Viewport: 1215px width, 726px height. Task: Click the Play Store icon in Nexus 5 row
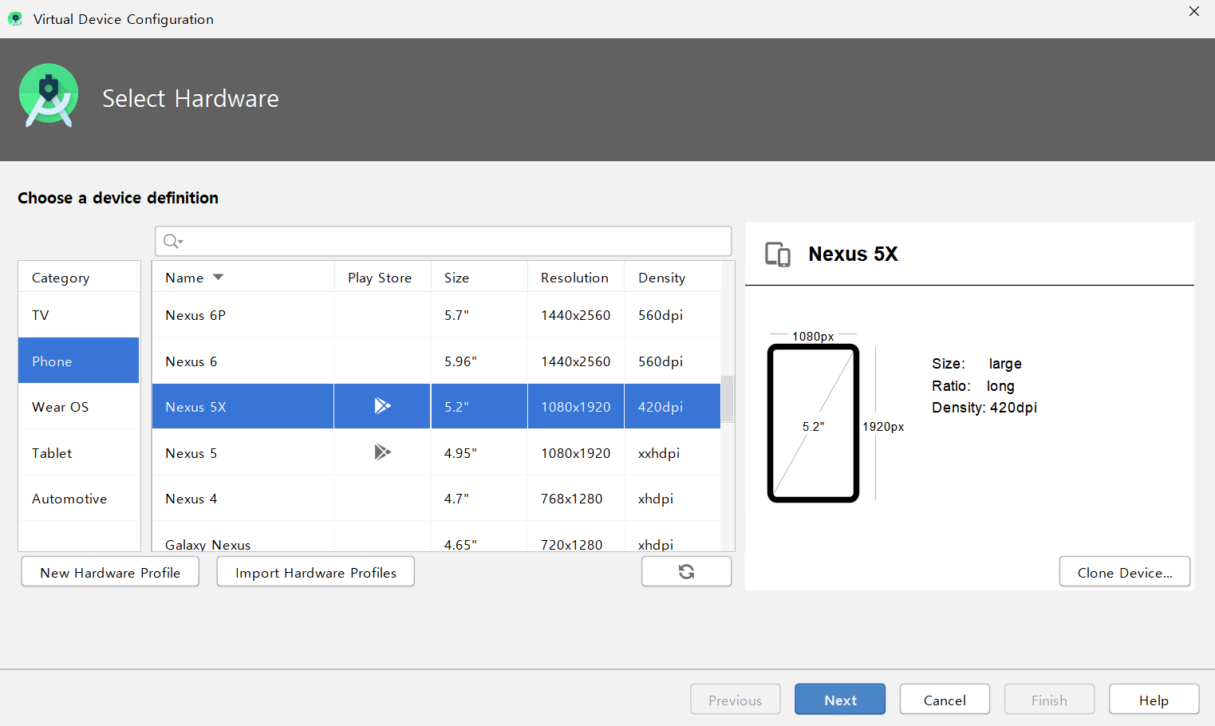[382, 452]
